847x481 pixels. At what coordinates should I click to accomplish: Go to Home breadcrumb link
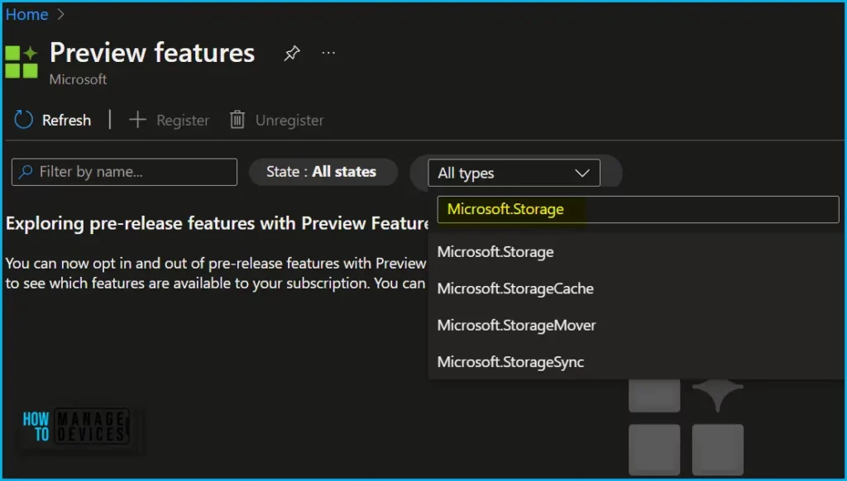click(27, 14)
